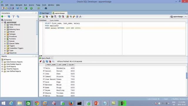Expand the Triggers node
This screenshot has height=106, width=188.
click(5, 46)
